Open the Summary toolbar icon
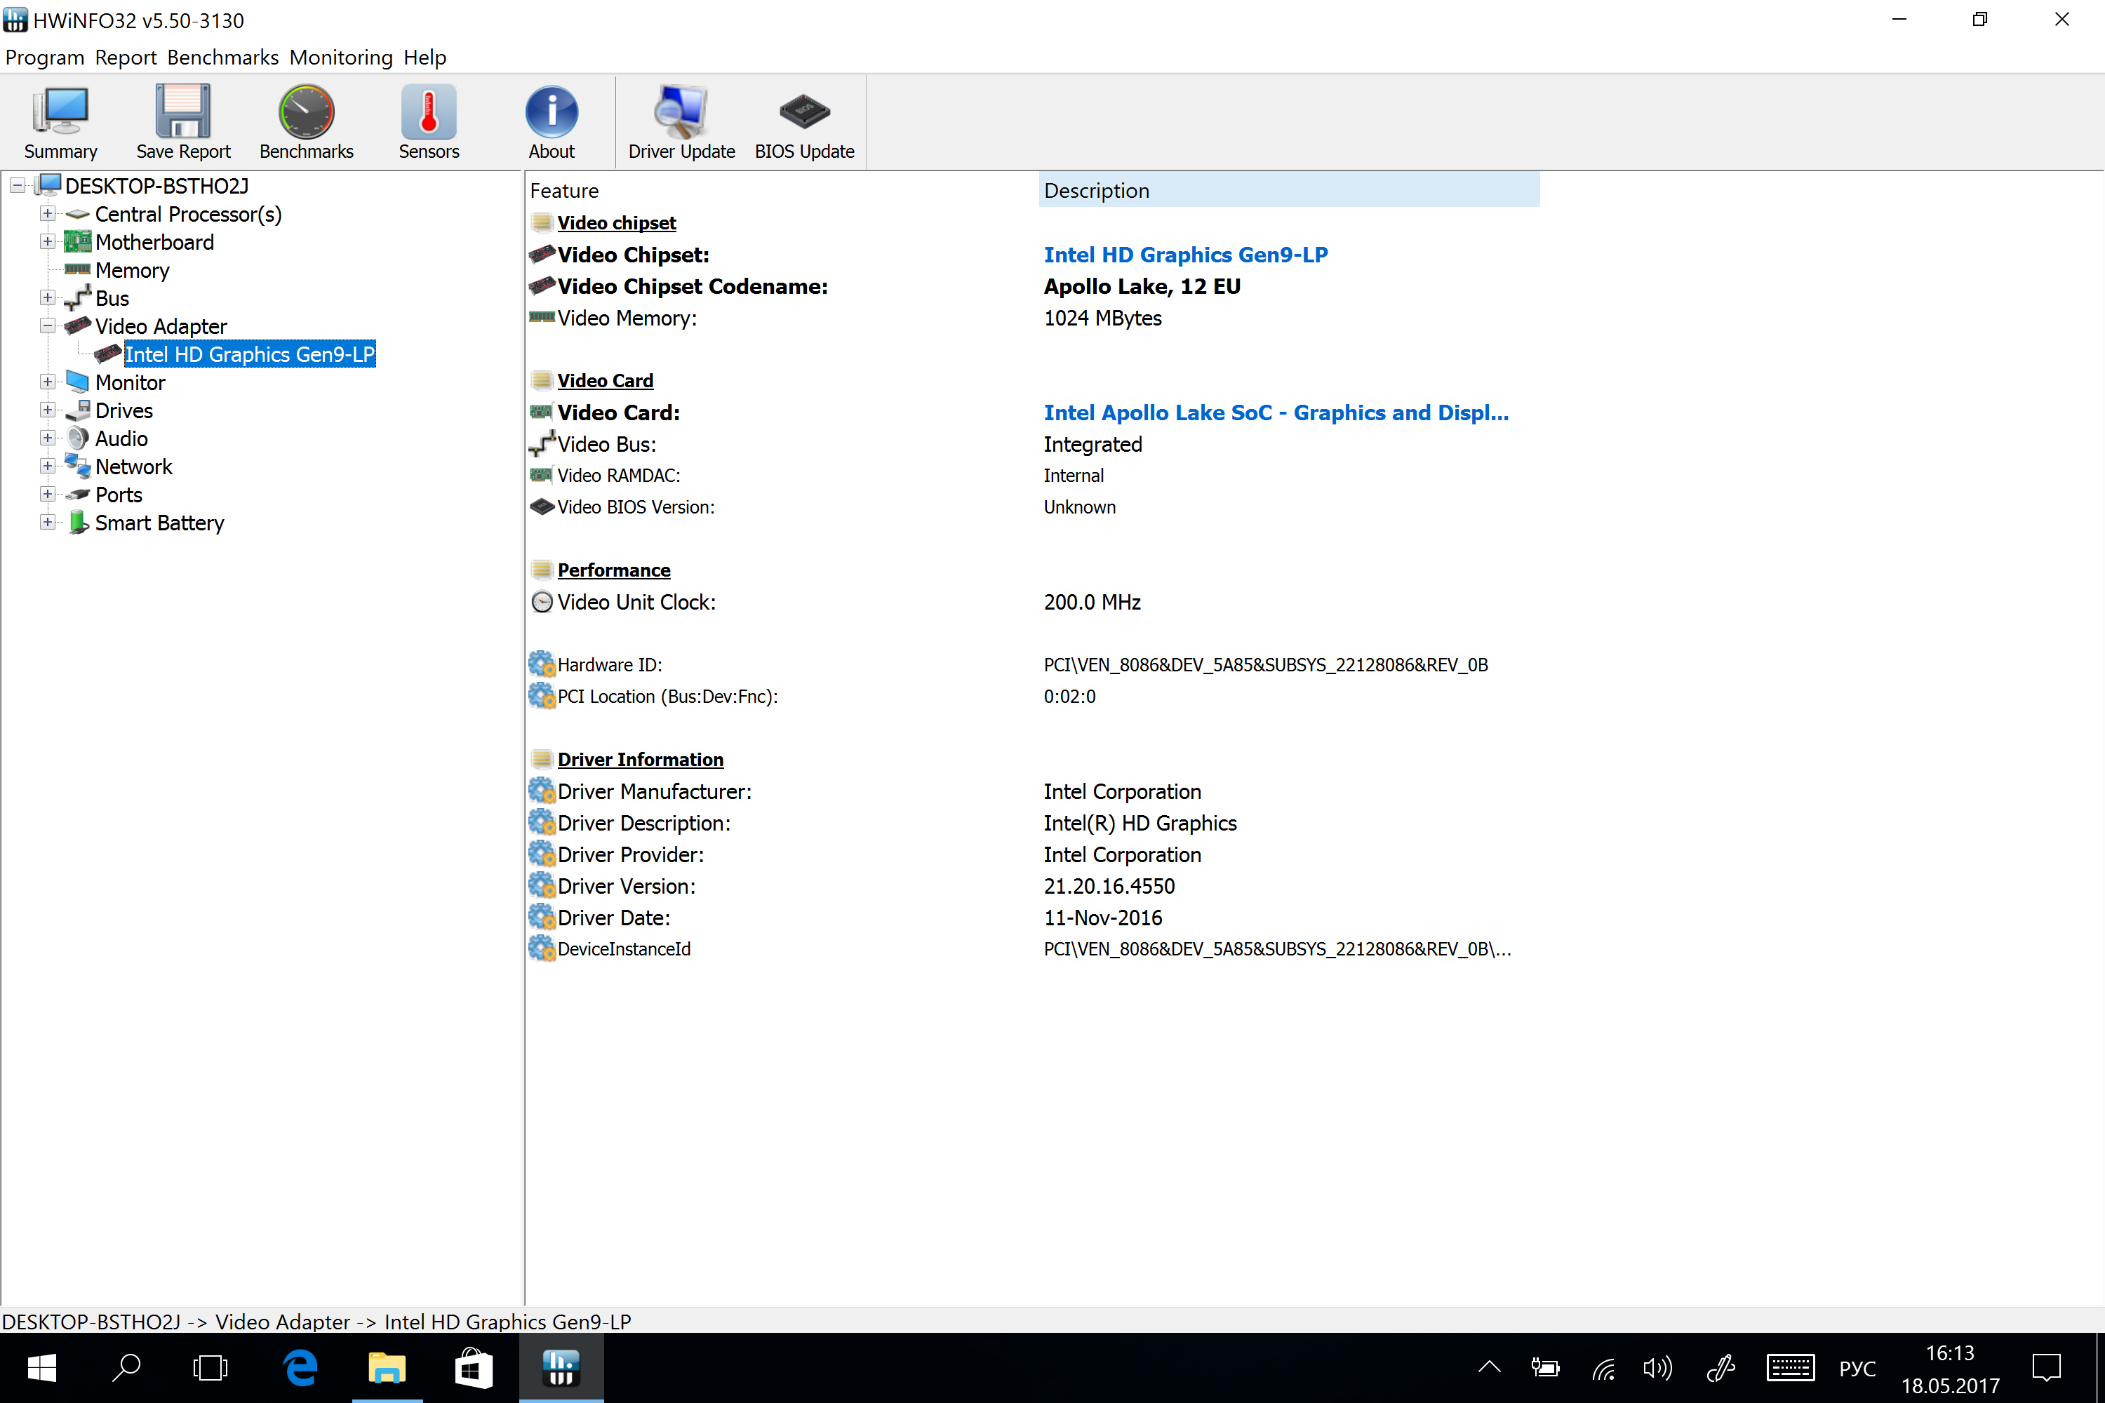 (x=60, y=123)
